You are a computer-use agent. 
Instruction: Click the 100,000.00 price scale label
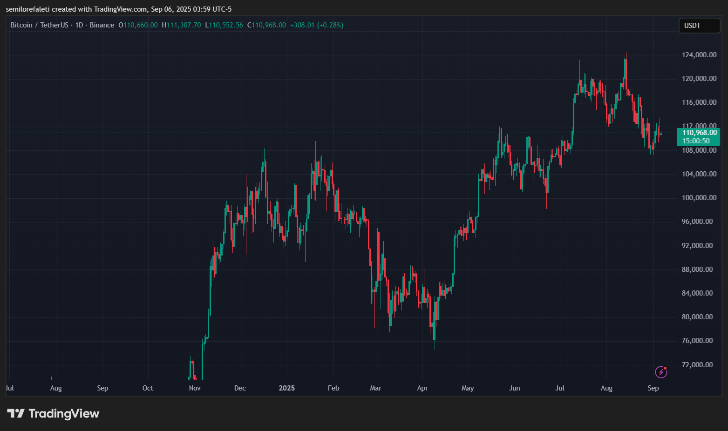[699, 198]
